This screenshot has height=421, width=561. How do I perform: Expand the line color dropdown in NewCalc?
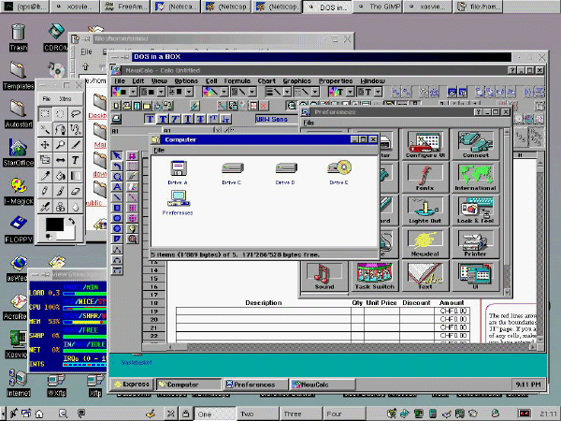(x=224, y=92)
